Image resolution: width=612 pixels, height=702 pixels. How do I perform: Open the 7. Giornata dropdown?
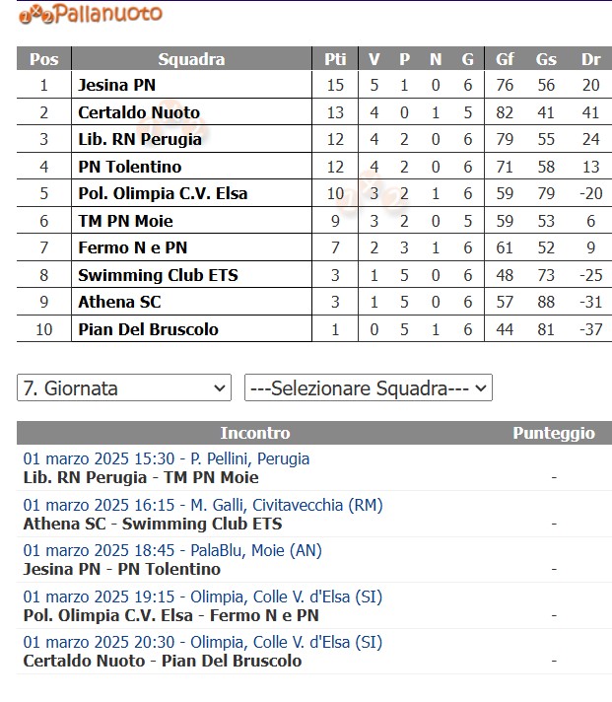pyautogui.click(x=124, y=388)
